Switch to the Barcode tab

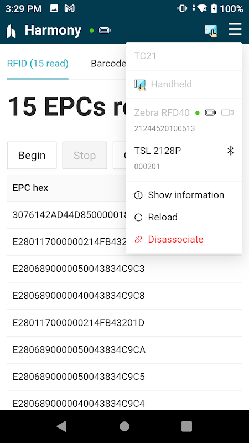tap(108, 64)
